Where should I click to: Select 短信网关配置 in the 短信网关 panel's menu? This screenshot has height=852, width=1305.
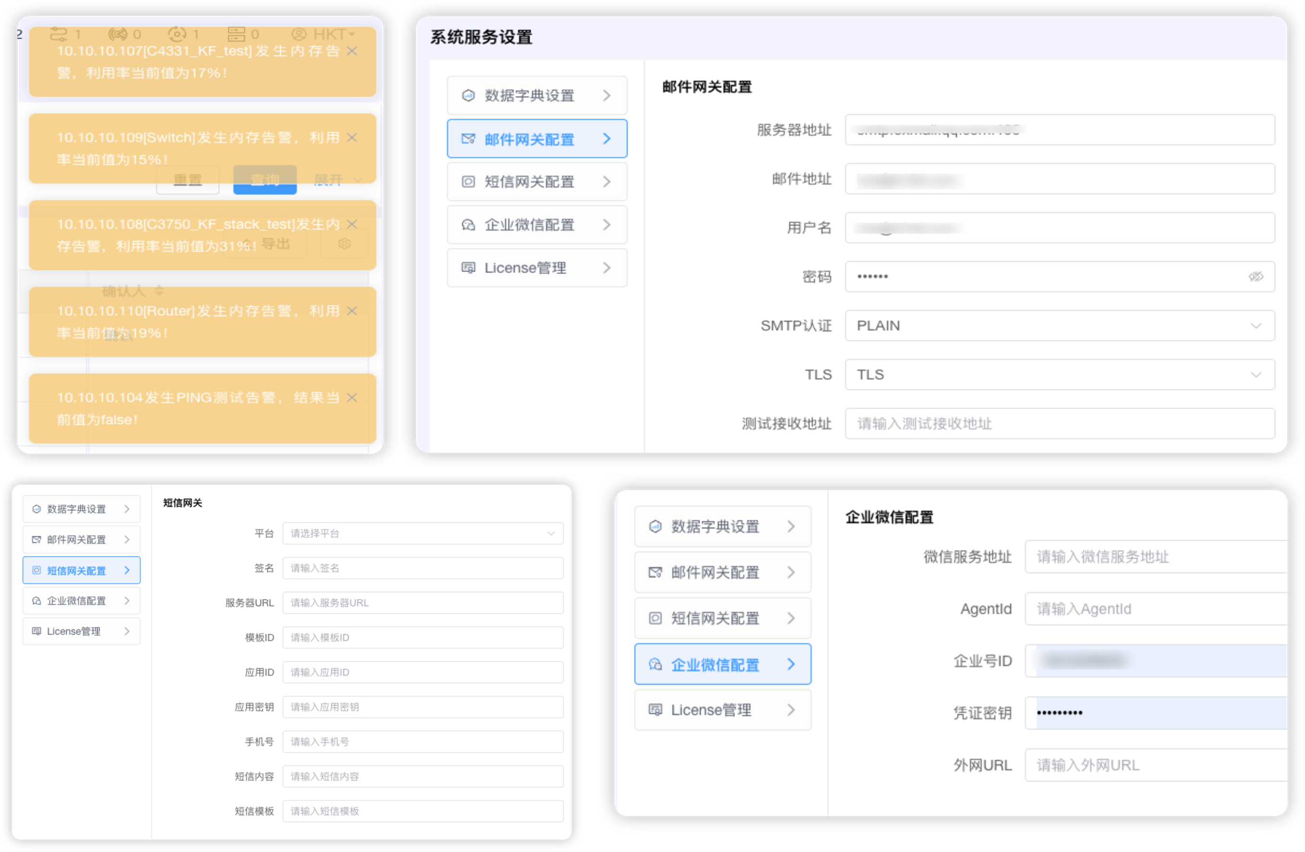[81, 570]
